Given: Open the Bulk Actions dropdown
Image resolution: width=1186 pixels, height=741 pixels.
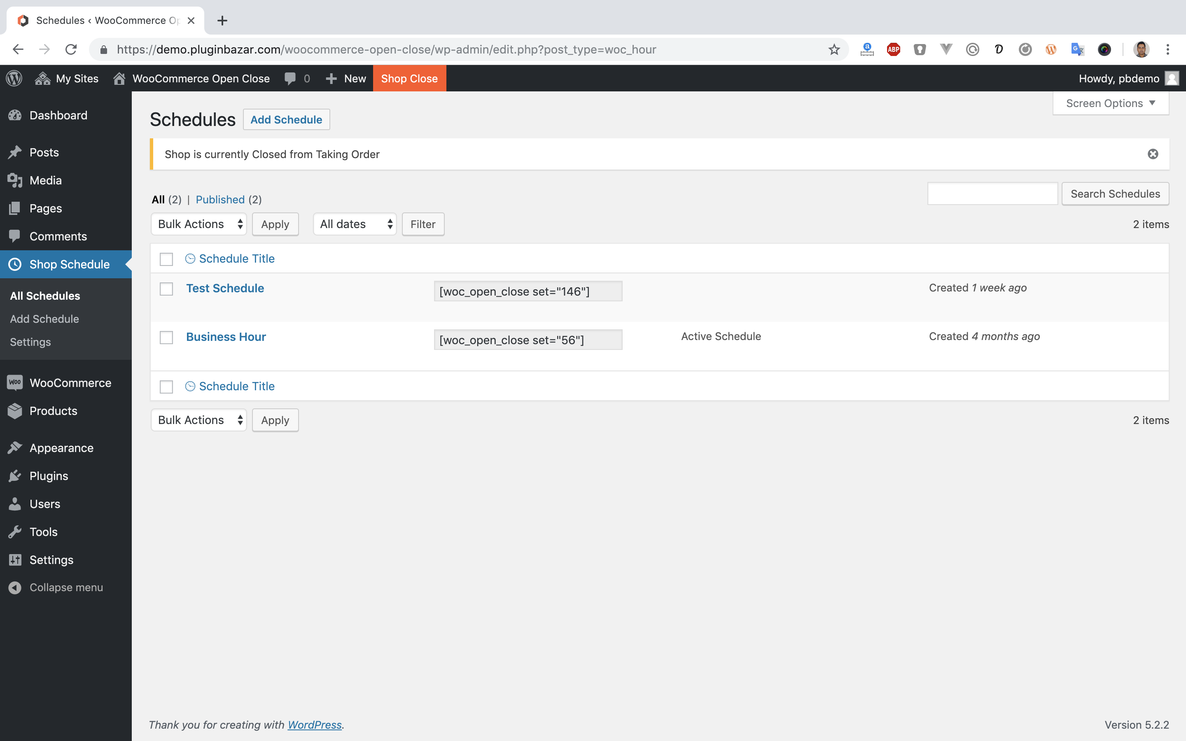Looking at the screenshot, I should click(199, 224).
